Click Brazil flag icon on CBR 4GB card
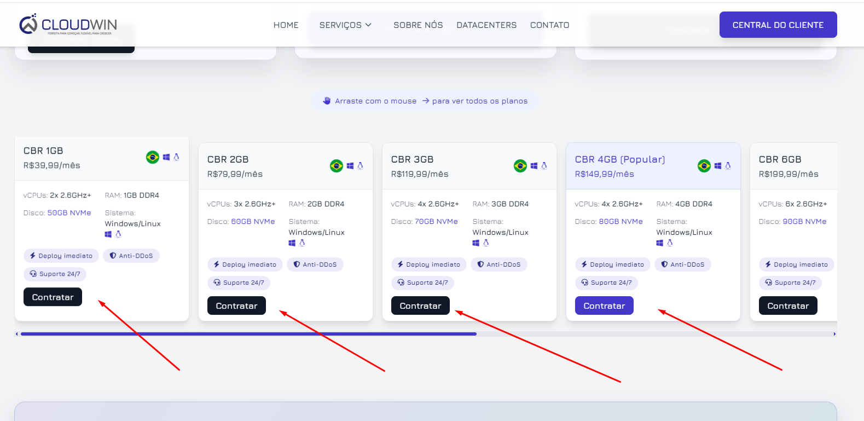The width and height of the screenshot is (864, 421). 704,166
